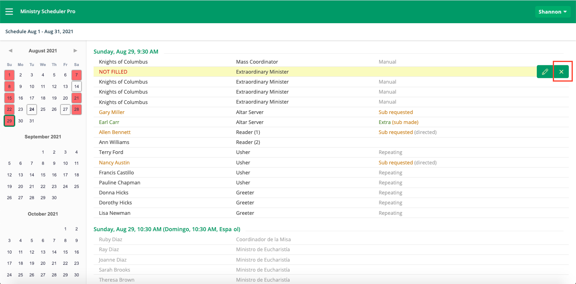Select October 1 in the calendar
The width and height of the screenshot is (576, 284).
65,229
